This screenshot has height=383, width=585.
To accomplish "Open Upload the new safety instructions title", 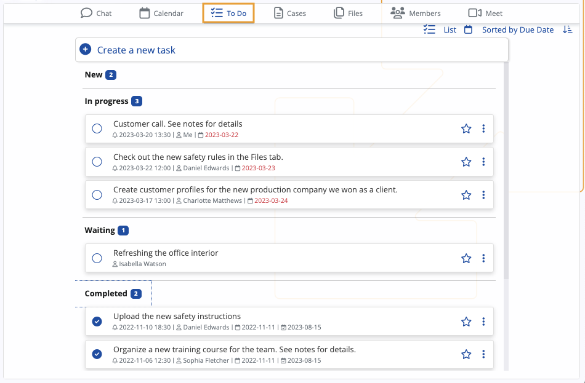I will point(177,317).
